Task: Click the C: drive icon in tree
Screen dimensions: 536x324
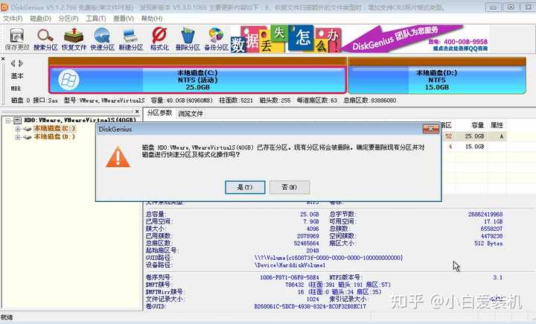Action: coord(27,129)
